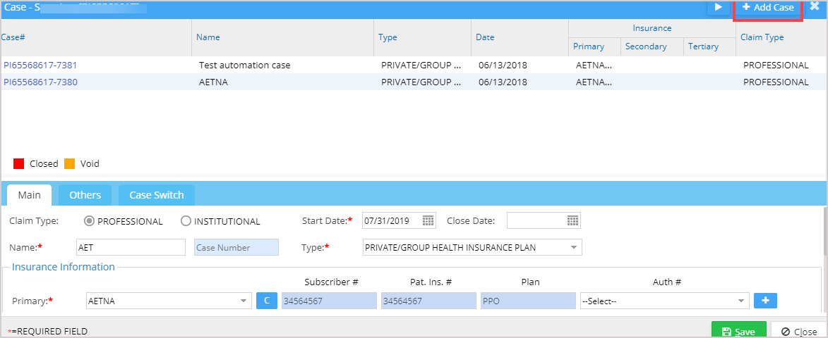Open the Start Date calendar picker
Screen dimensions: 828x338
click(x=428, y=221)
